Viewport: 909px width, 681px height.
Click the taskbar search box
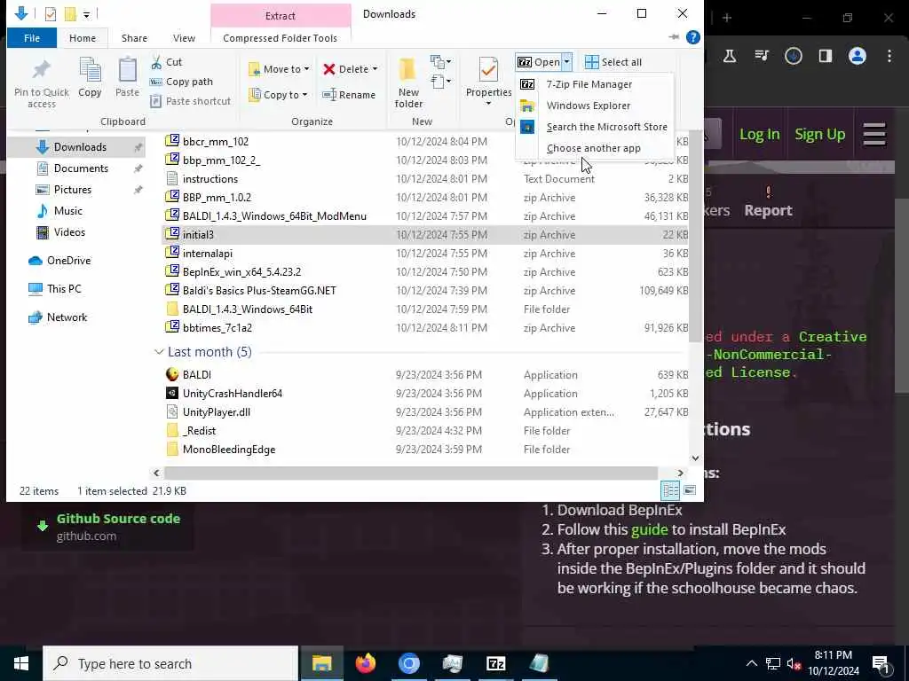(x=170, y=663)
